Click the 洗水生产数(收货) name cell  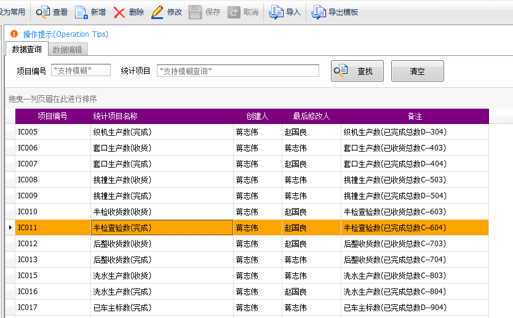(162, 276)
